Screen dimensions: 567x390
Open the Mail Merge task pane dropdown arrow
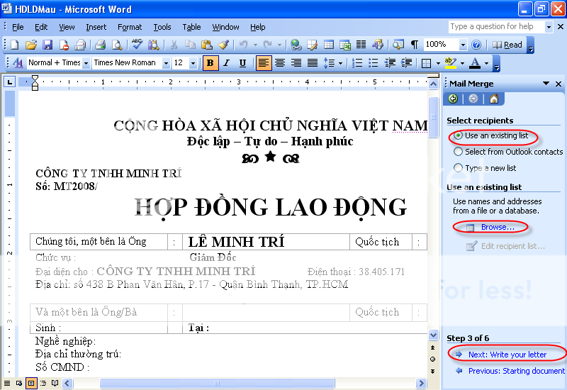(x=546, y=84)
